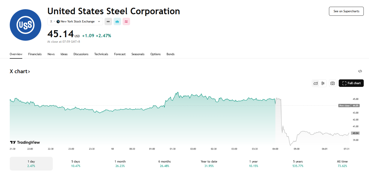
Task: Open the exchange selector dropdown
Action: click(75, 21)
